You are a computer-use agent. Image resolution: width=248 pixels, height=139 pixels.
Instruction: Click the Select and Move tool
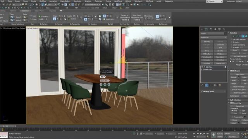point(36,5)
